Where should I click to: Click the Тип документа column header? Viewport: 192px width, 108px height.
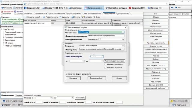(37, 20)
